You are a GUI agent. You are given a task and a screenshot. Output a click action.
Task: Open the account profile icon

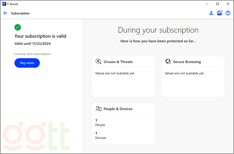(x=211, y=13)
